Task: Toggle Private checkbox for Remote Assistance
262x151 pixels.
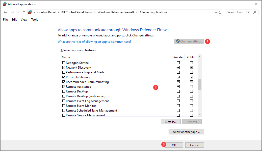Action: (x=178, y=87)
